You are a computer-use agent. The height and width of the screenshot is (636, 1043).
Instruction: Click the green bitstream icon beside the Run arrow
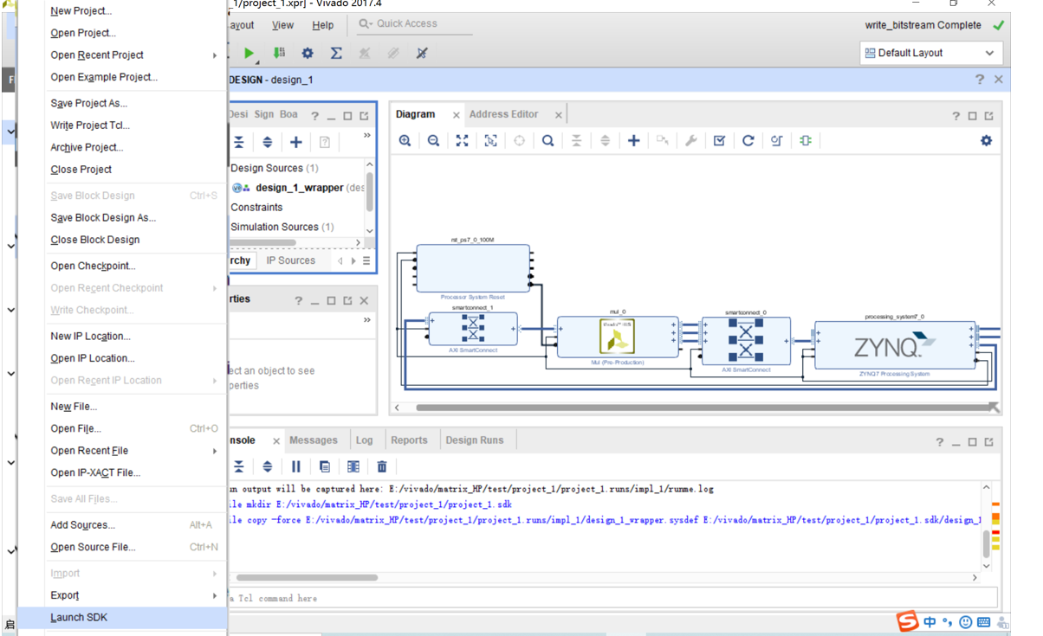tap(279, 53)
